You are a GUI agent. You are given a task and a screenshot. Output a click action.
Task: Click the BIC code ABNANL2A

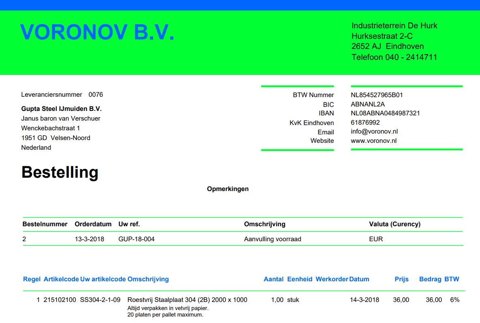click(x=367, y=104)
